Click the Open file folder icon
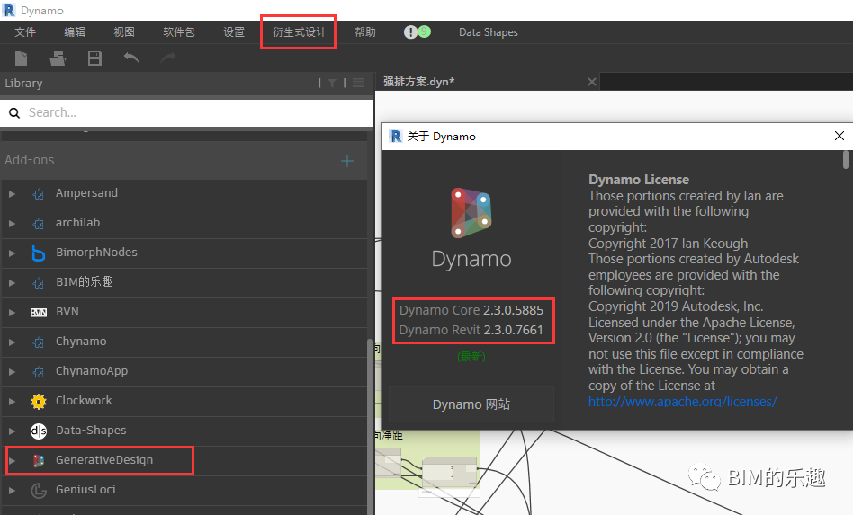Image resolution: width=853 pixels, height=515 pixels. [x=58, y=58]
